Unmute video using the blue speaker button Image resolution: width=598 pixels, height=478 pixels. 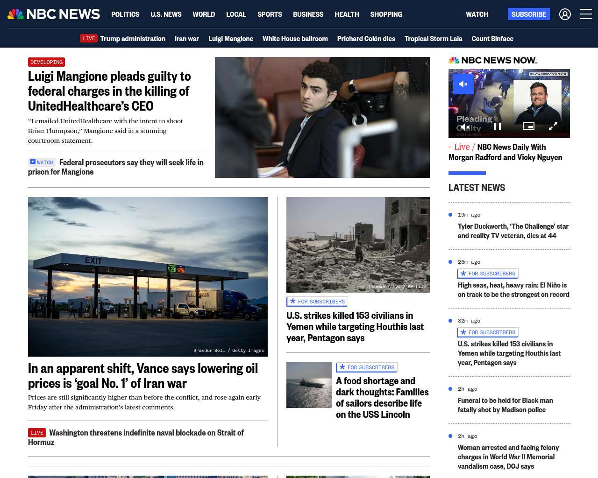pos(463,84)
